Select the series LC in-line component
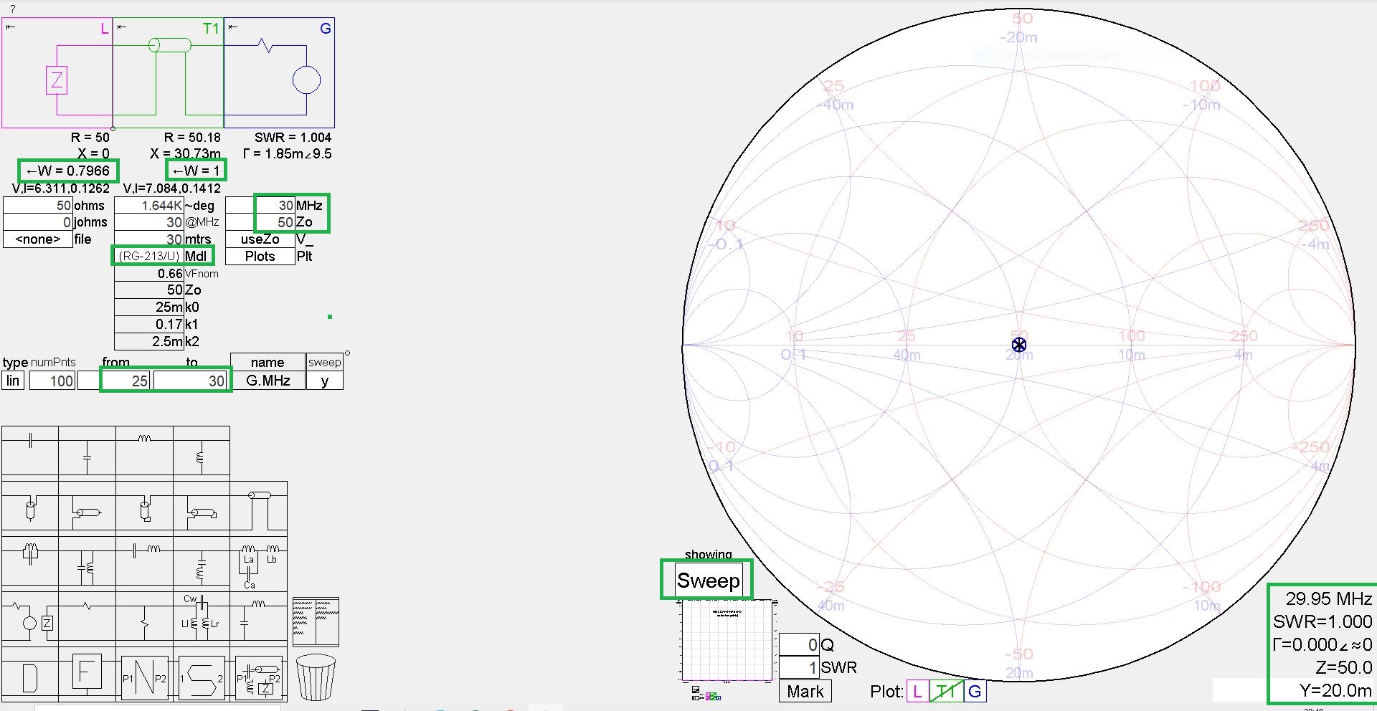The width and height of the screenshot is (1377, 711). coord(144,563)
